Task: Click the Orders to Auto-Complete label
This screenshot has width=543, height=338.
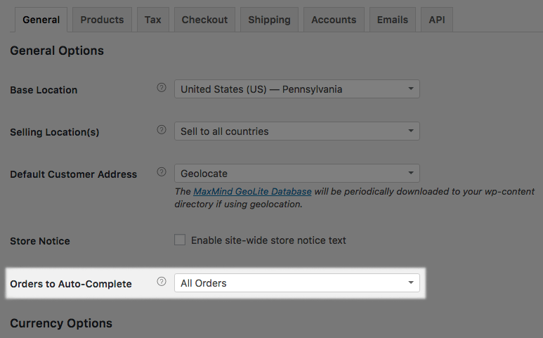Action: tap(71, 284)
